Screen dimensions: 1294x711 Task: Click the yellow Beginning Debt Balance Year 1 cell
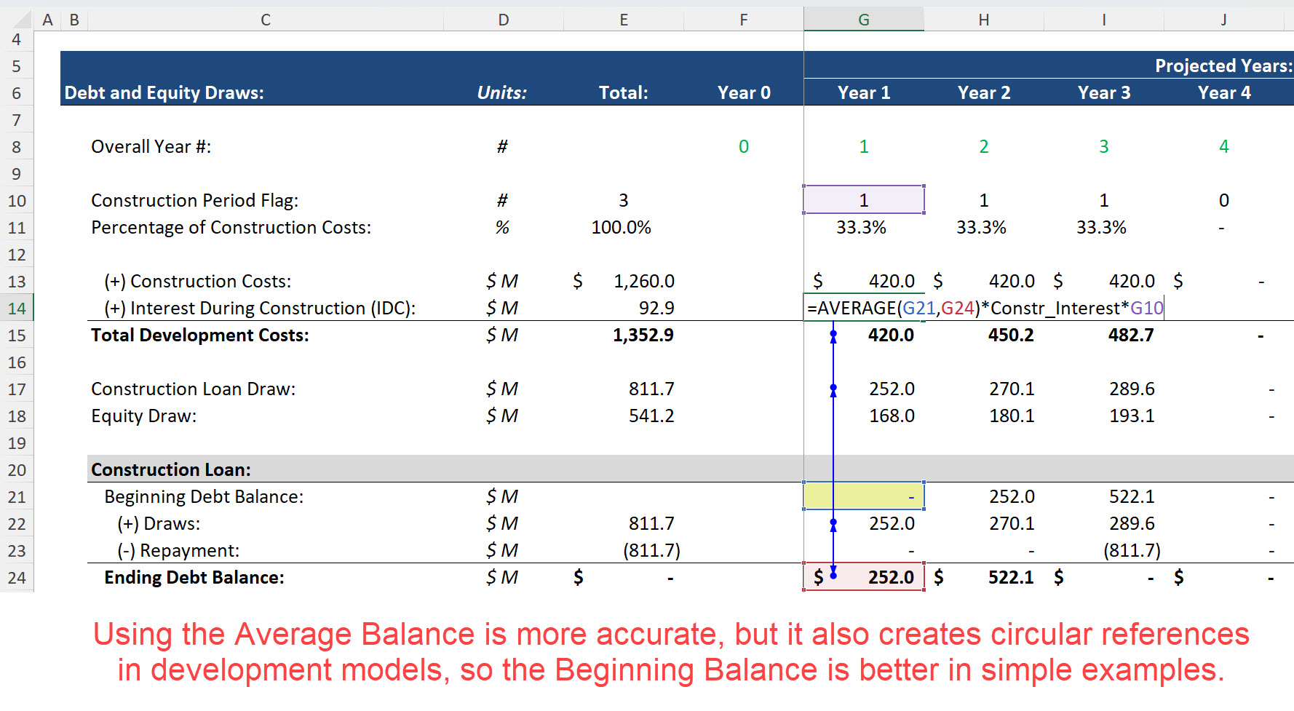(x=864, y=496)
